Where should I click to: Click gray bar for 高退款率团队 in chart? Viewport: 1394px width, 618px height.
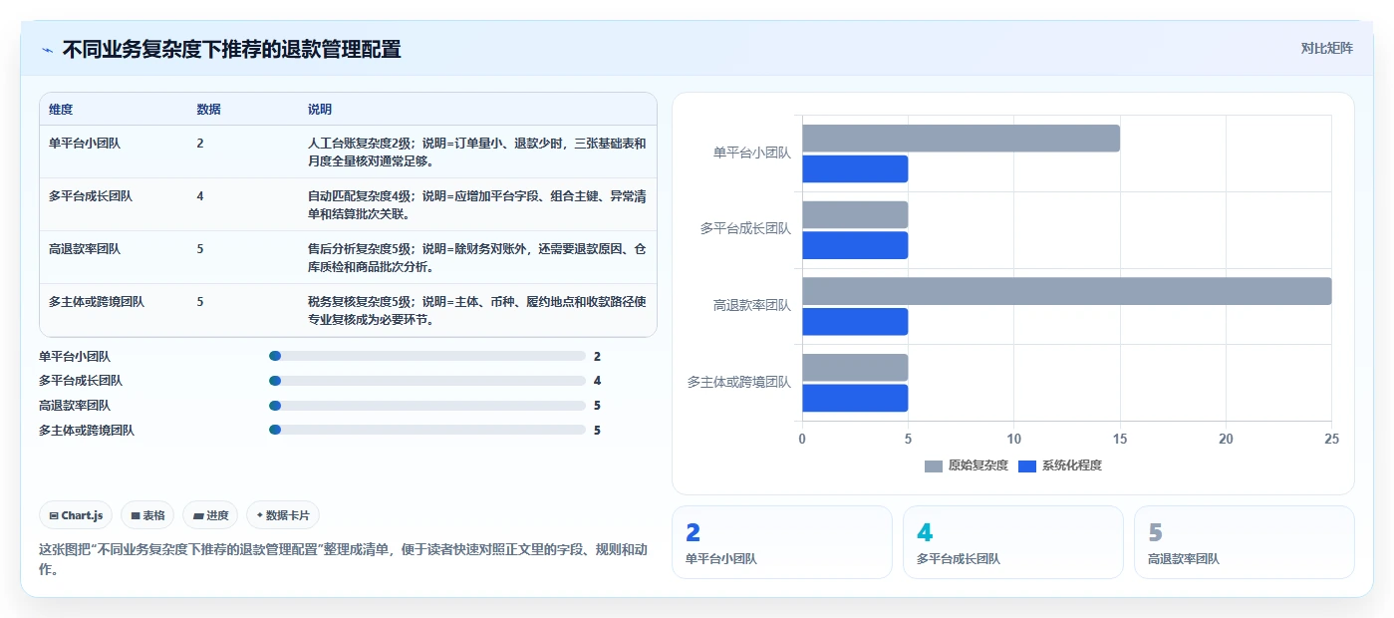[x=1066, y=291]
